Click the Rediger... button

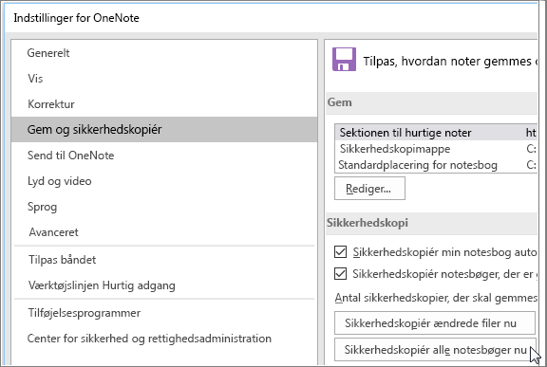(x=369, y=189)
